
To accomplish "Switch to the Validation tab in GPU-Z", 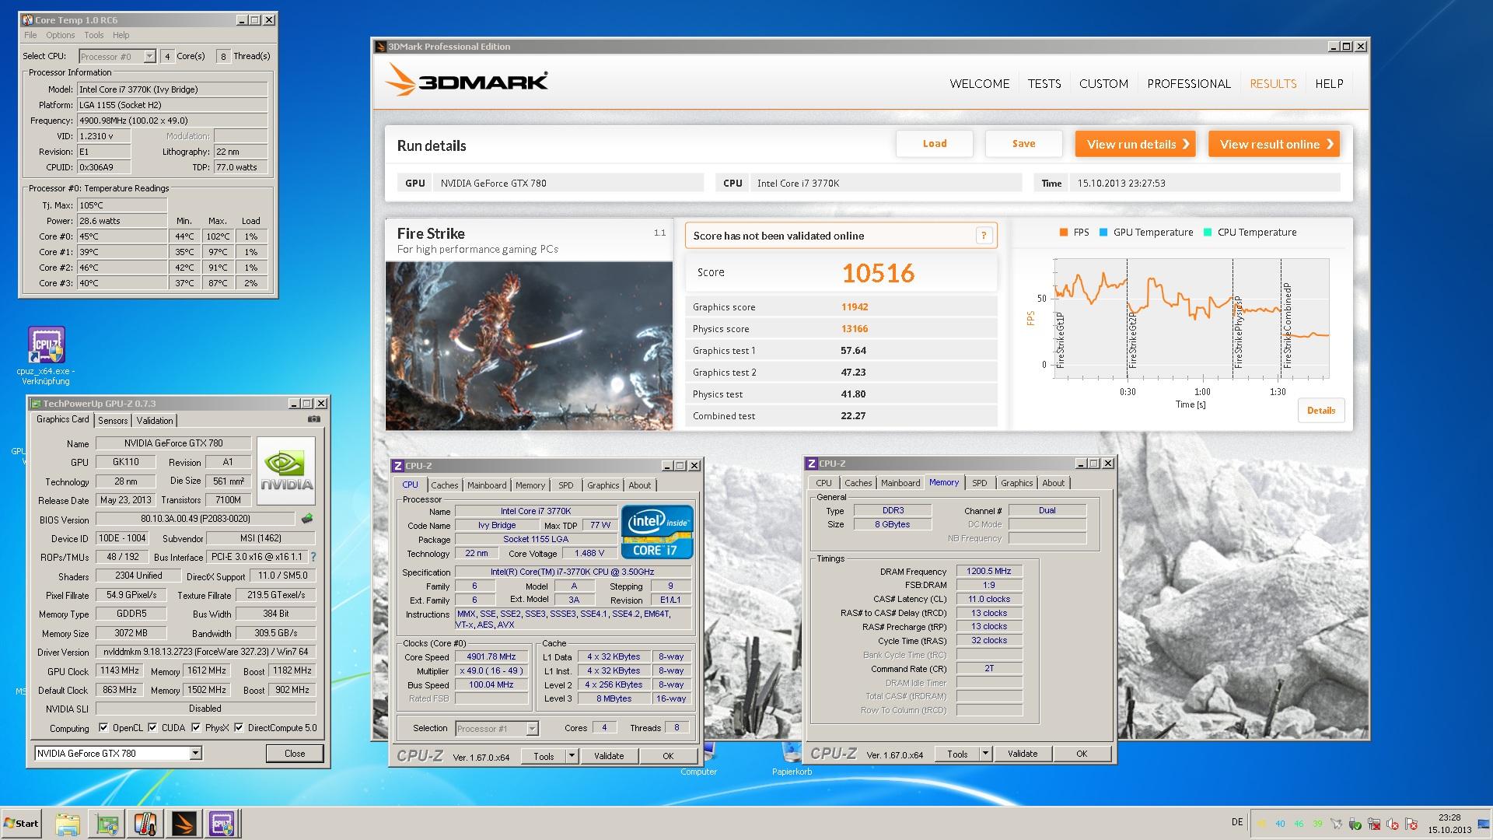I will (x=155, y=420).
